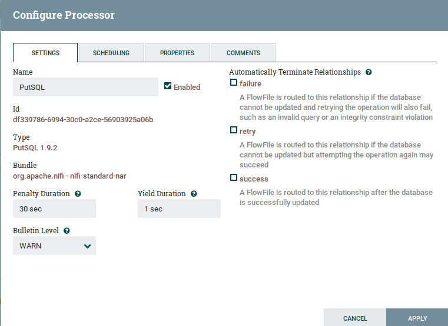Open the Yield Duration help icon
Image resolution: width=448 pixels, height=326 pixels.
click(194, 194)
